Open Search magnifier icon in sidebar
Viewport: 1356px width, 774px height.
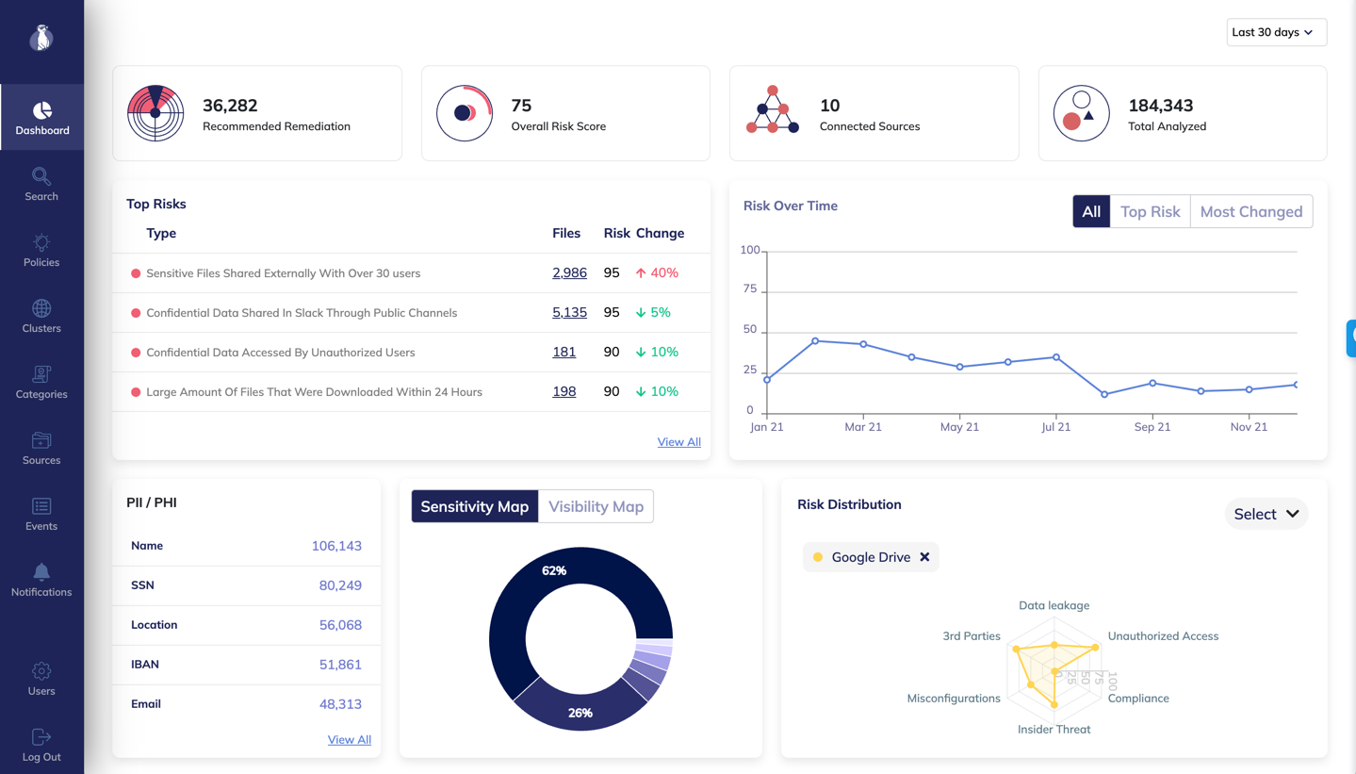(41, 176)
